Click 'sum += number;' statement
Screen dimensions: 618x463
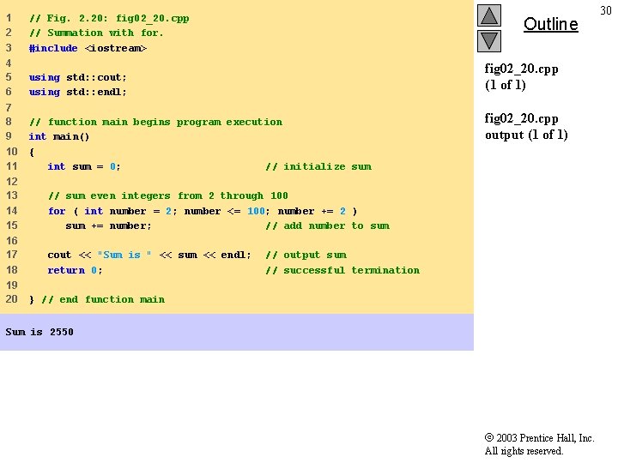click(108, 225)
